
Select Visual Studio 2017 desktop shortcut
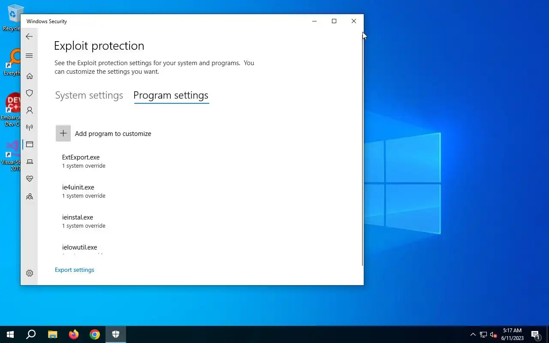click(12, 155)
